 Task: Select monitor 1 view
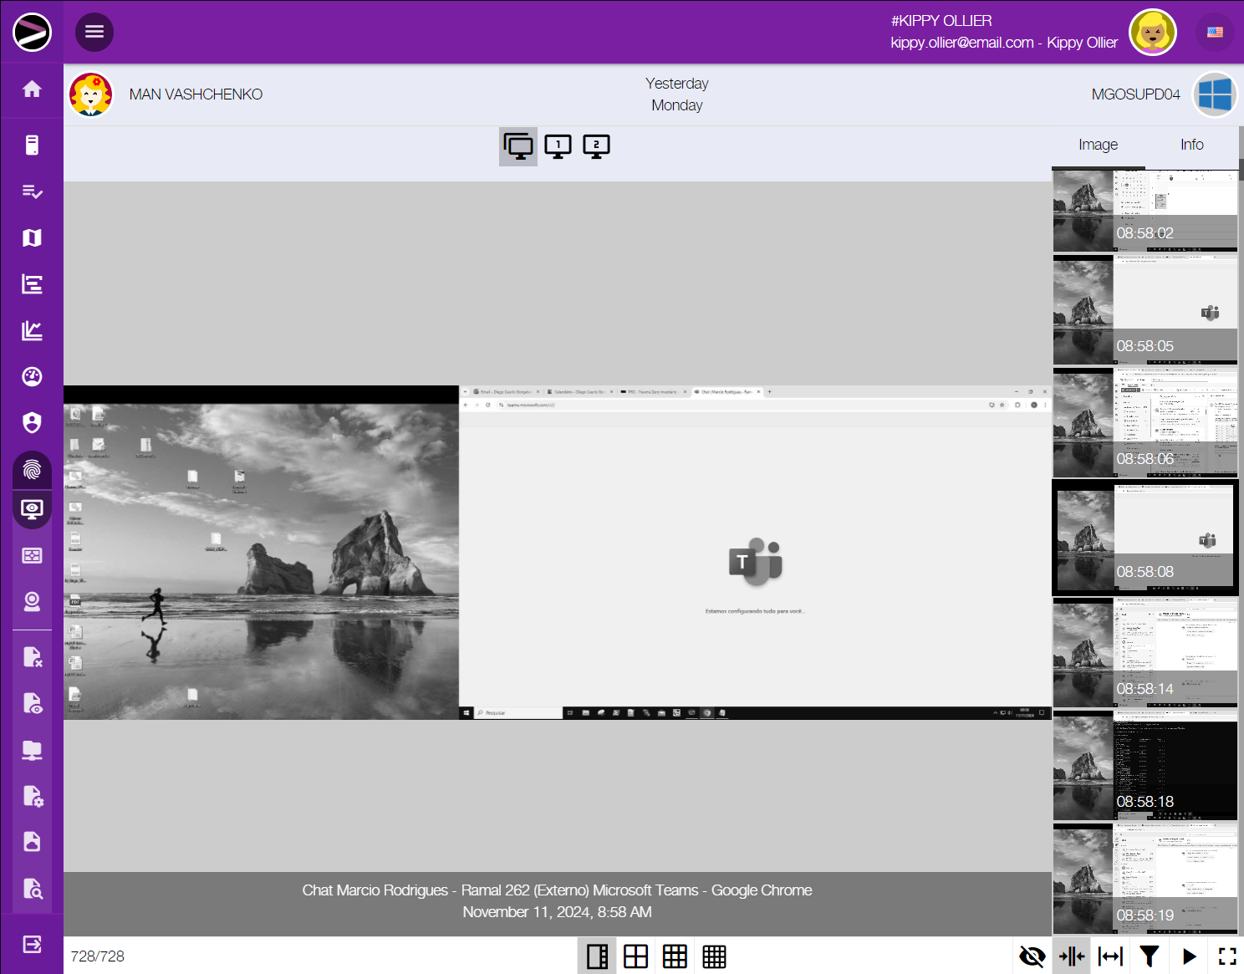tap(558, 146)
